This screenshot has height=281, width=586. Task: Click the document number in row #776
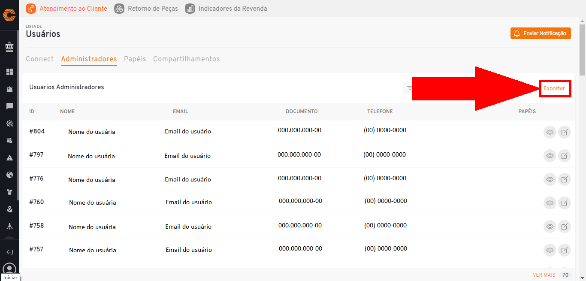tap(299, 178)
